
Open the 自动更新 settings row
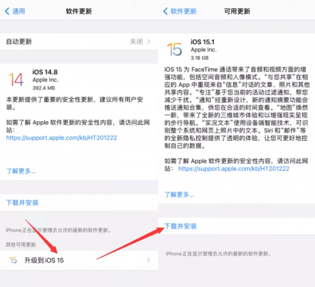[x=79, y=42]
